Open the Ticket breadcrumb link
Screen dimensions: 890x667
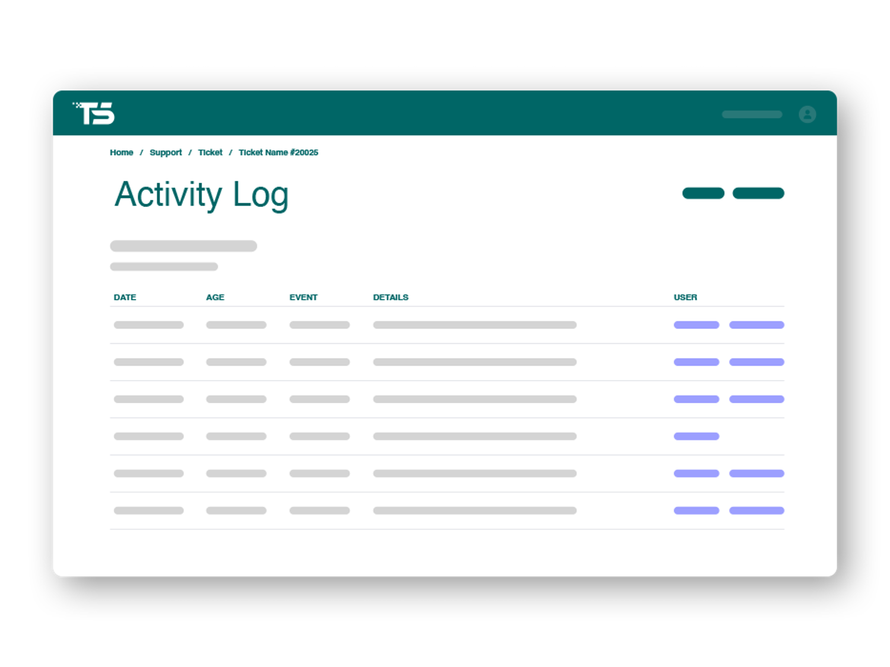click(x=210, y=152)
